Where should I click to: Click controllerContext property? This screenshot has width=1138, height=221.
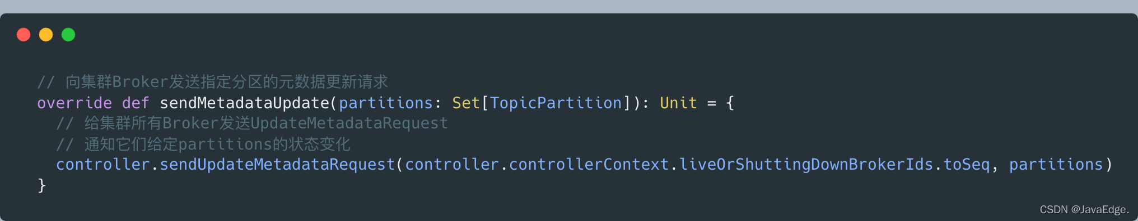point(589,165)
